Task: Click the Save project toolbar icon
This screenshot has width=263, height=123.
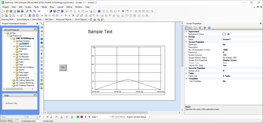Action: click(x=11, y=11)
